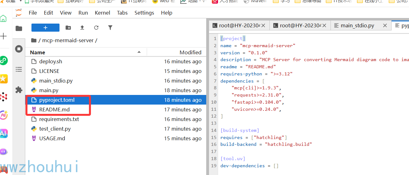Open the Kernel menu

(102, 13)
